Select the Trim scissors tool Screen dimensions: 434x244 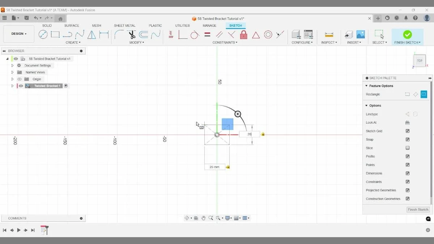[131, 34]
